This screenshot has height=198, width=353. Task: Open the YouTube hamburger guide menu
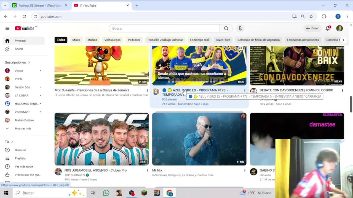(7, 28)
